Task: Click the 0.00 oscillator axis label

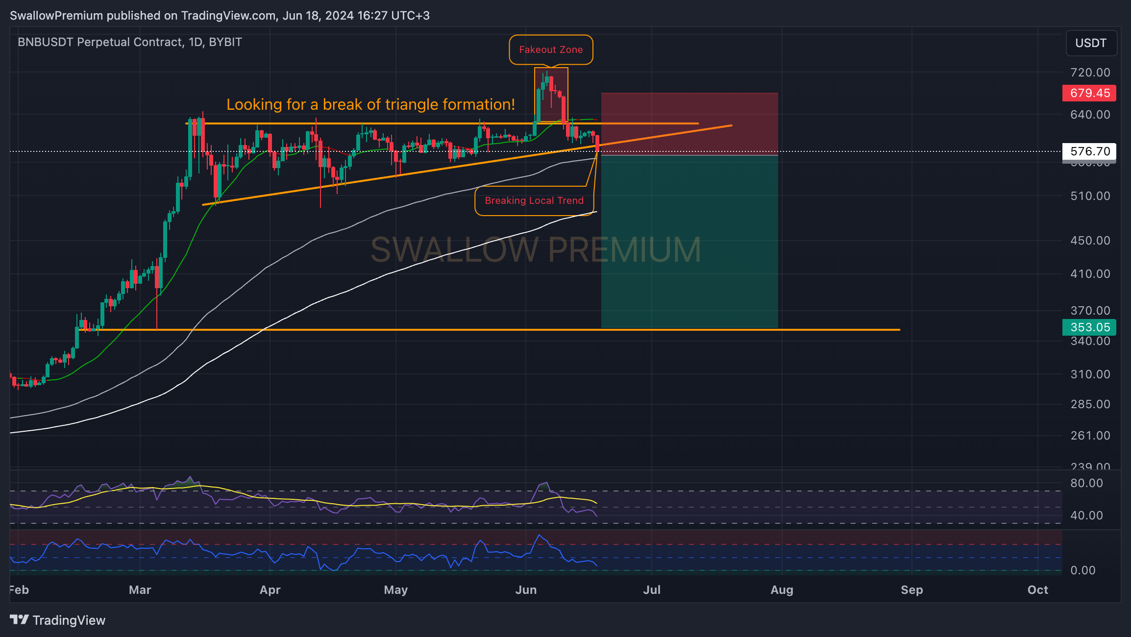Action: pyautogui.click(x=1082, y=570)
